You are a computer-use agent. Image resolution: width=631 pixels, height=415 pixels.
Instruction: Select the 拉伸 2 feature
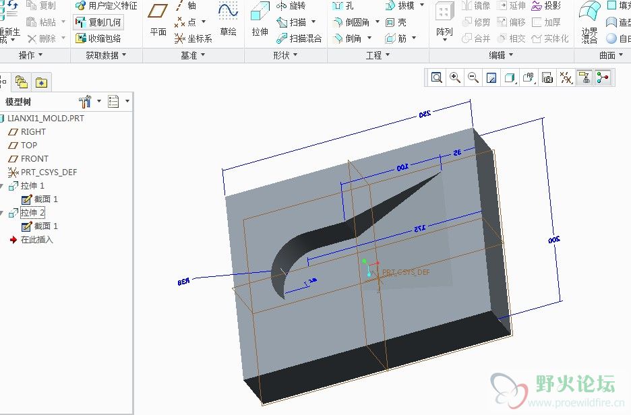27,212
